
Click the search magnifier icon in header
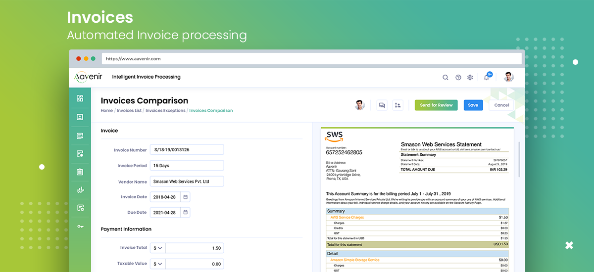click(x=445, y=77)
